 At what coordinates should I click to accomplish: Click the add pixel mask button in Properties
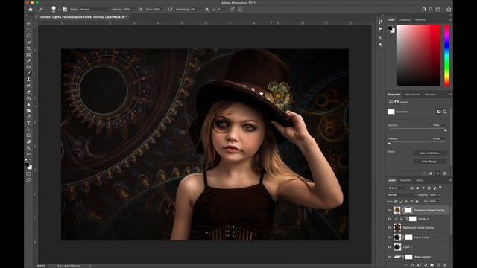point(439,112)
